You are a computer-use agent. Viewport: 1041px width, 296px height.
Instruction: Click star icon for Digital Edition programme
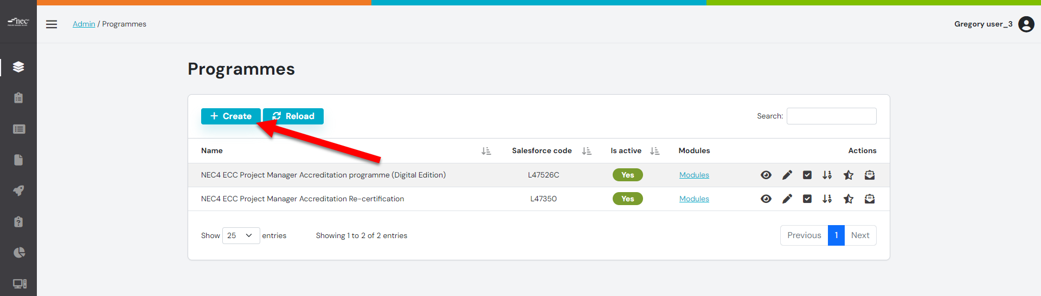[849, 175]
